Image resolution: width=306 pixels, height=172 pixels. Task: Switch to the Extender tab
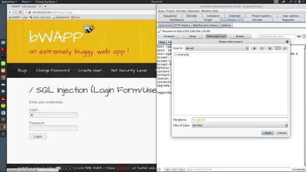click(235, 16)
